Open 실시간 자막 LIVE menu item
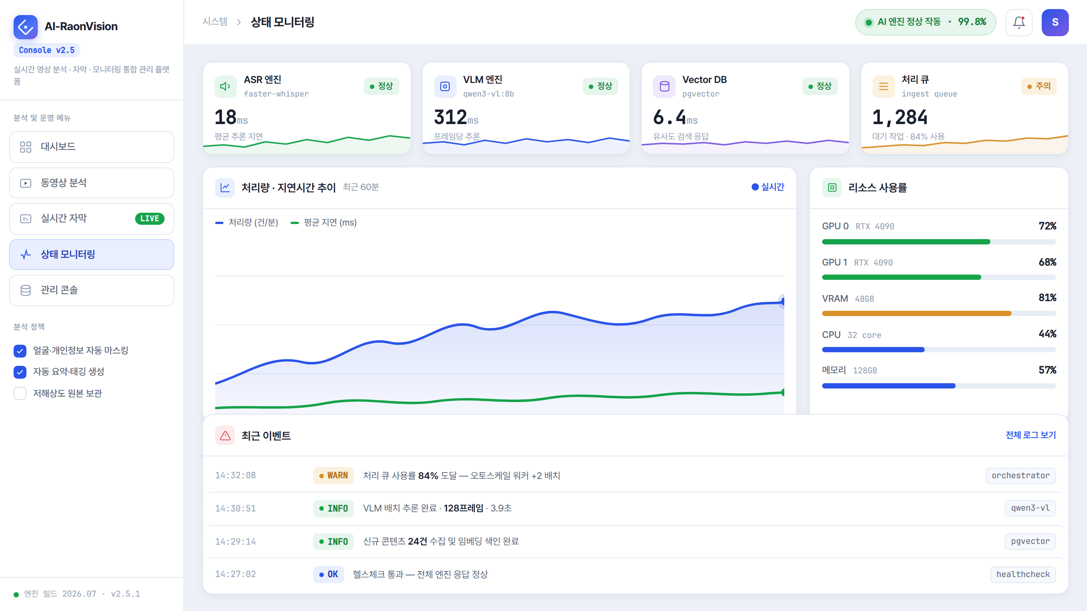The image size is (1087, 611). click(92, 218)
